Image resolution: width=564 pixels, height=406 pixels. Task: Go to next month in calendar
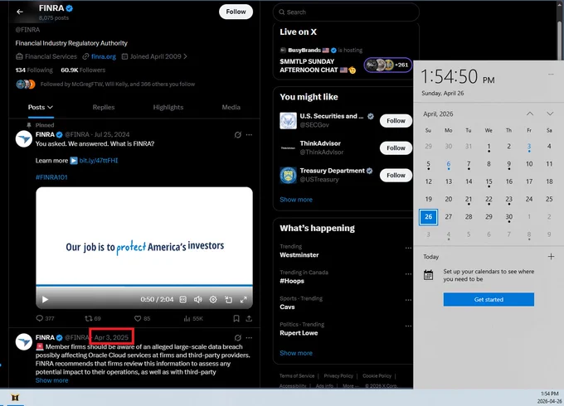pyautogui.click(x=550, y=114)
